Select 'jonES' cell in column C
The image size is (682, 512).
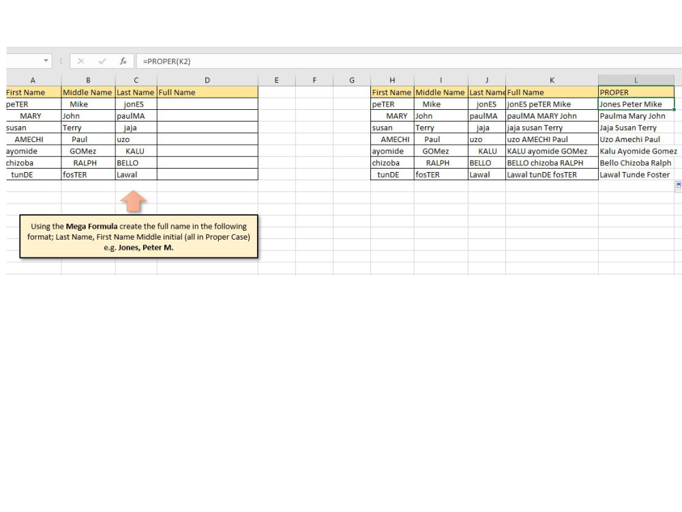[136, 104]
